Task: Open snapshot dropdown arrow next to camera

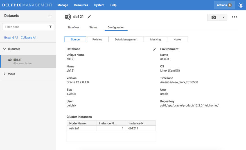Action: [224, 17]
